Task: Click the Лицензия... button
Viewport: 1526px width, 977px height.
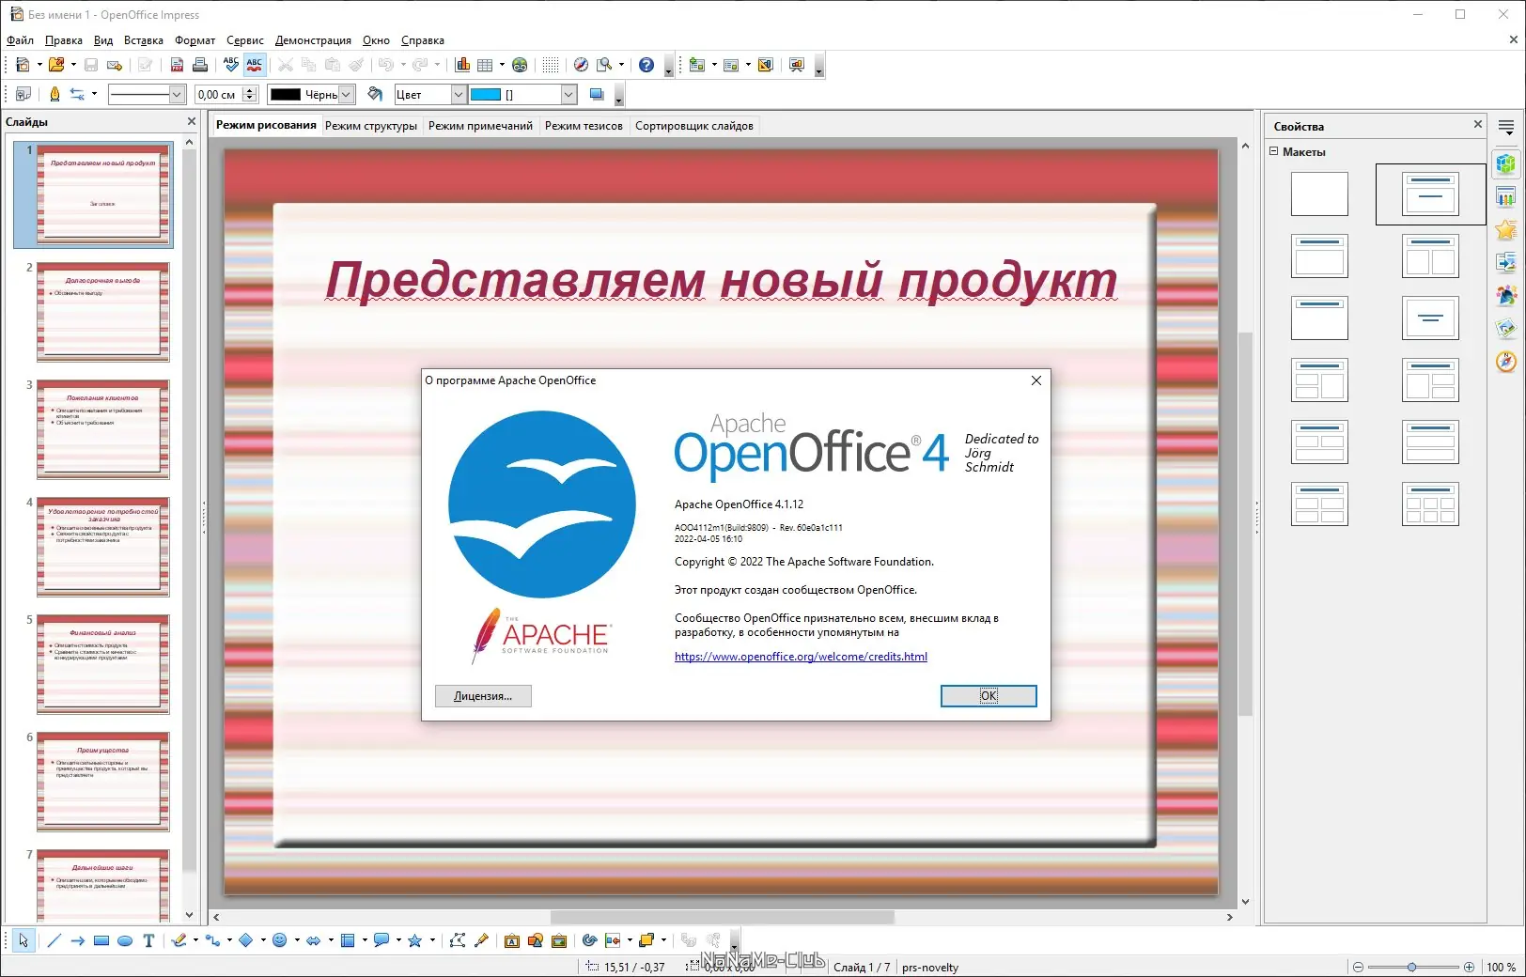Action: (483, 695)
